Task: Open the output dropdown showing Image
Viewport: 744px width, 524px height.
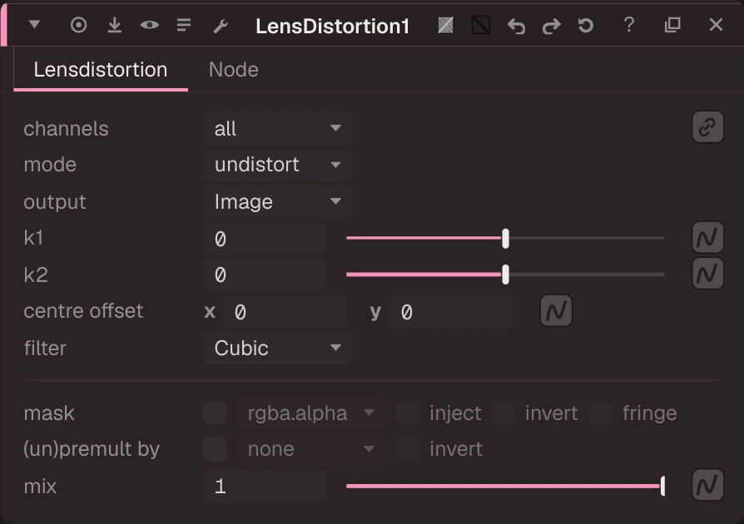Action: [x=278, y=201]
